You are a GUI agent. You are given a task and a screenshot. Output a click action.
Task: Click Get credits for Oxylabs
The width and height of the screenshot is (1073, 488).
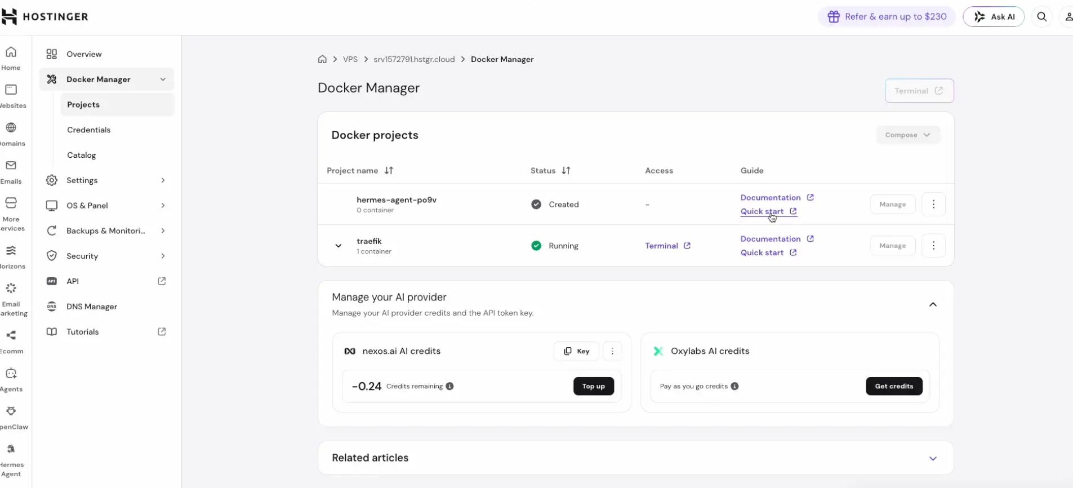[894, 386]
